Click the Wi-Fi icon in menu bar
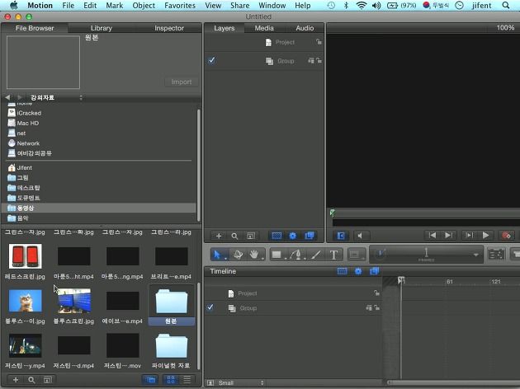Image resolution: width=520 pixels, height=389 pixels. tap(362, 5)
